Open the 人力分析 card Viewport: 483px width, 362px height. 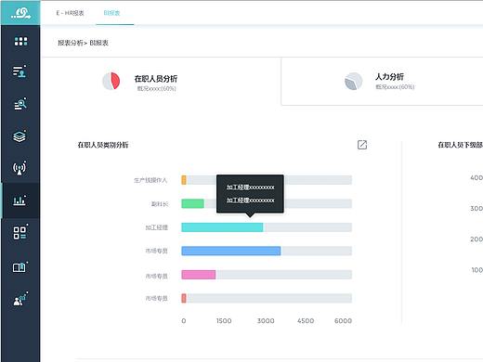click(x=383, y=82)
